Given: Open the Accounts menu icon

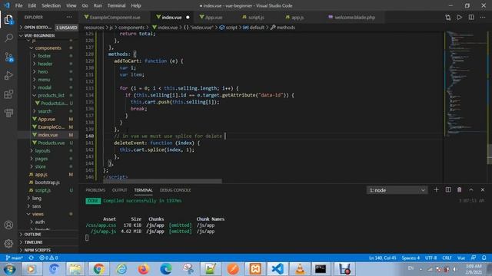Looking at the screenshot, I should click(8, 225).
